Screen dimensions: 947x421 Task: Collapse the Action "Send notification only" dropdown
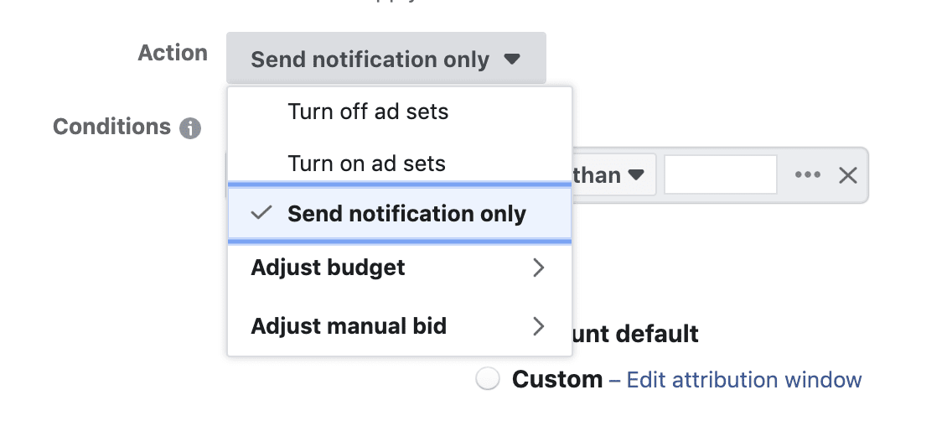[x=386, y=58]
